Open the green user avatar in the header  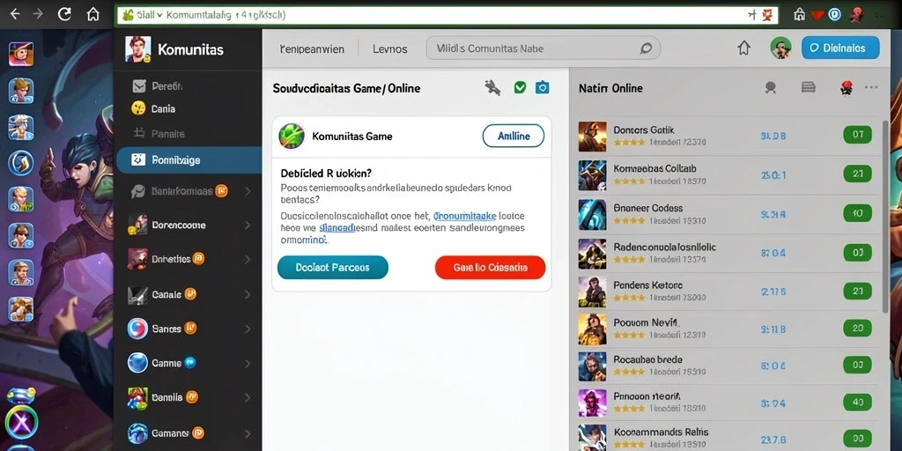point(780,48)
